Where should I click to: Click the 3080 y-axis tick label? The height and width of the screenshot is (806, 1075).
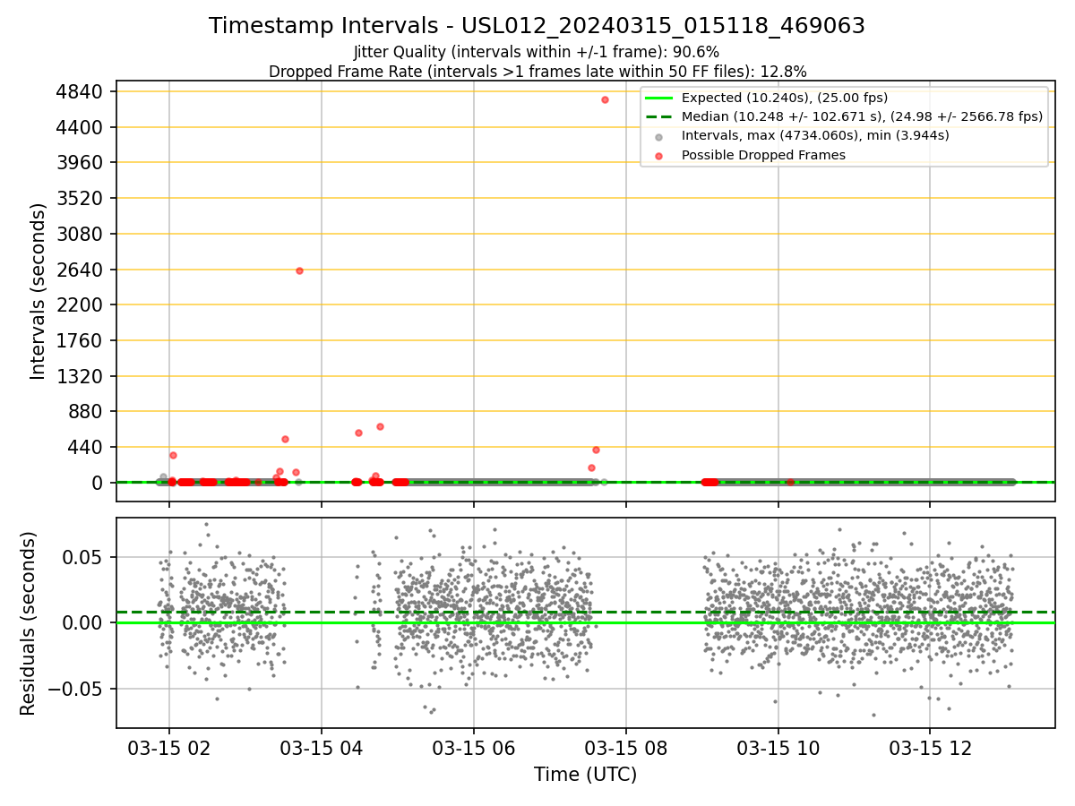coord(80,234)
